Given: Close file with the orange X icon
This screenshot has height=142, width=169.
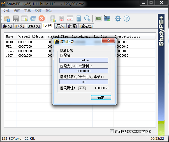Looking at the screenshot, I should pyautogui.click(x=41, y=18).
